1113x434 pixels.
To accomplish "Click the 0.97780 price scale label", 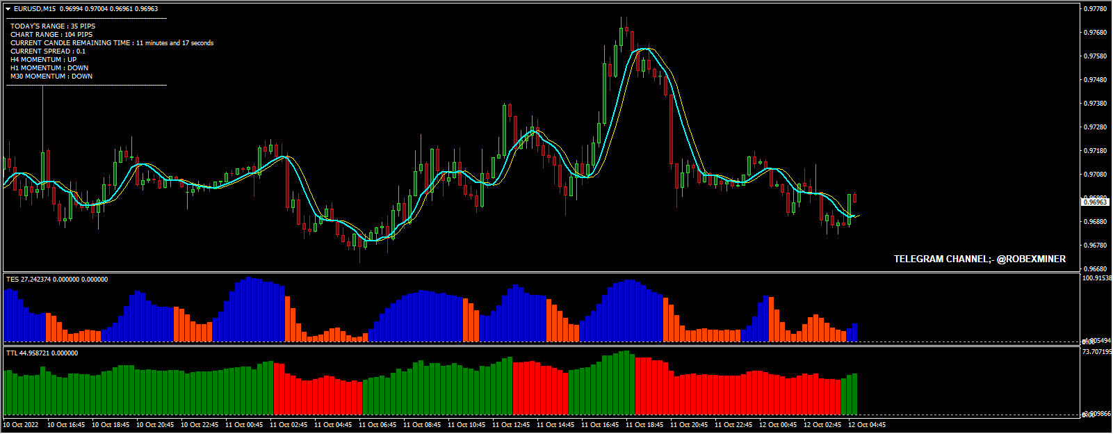I will click(1096, 9).
